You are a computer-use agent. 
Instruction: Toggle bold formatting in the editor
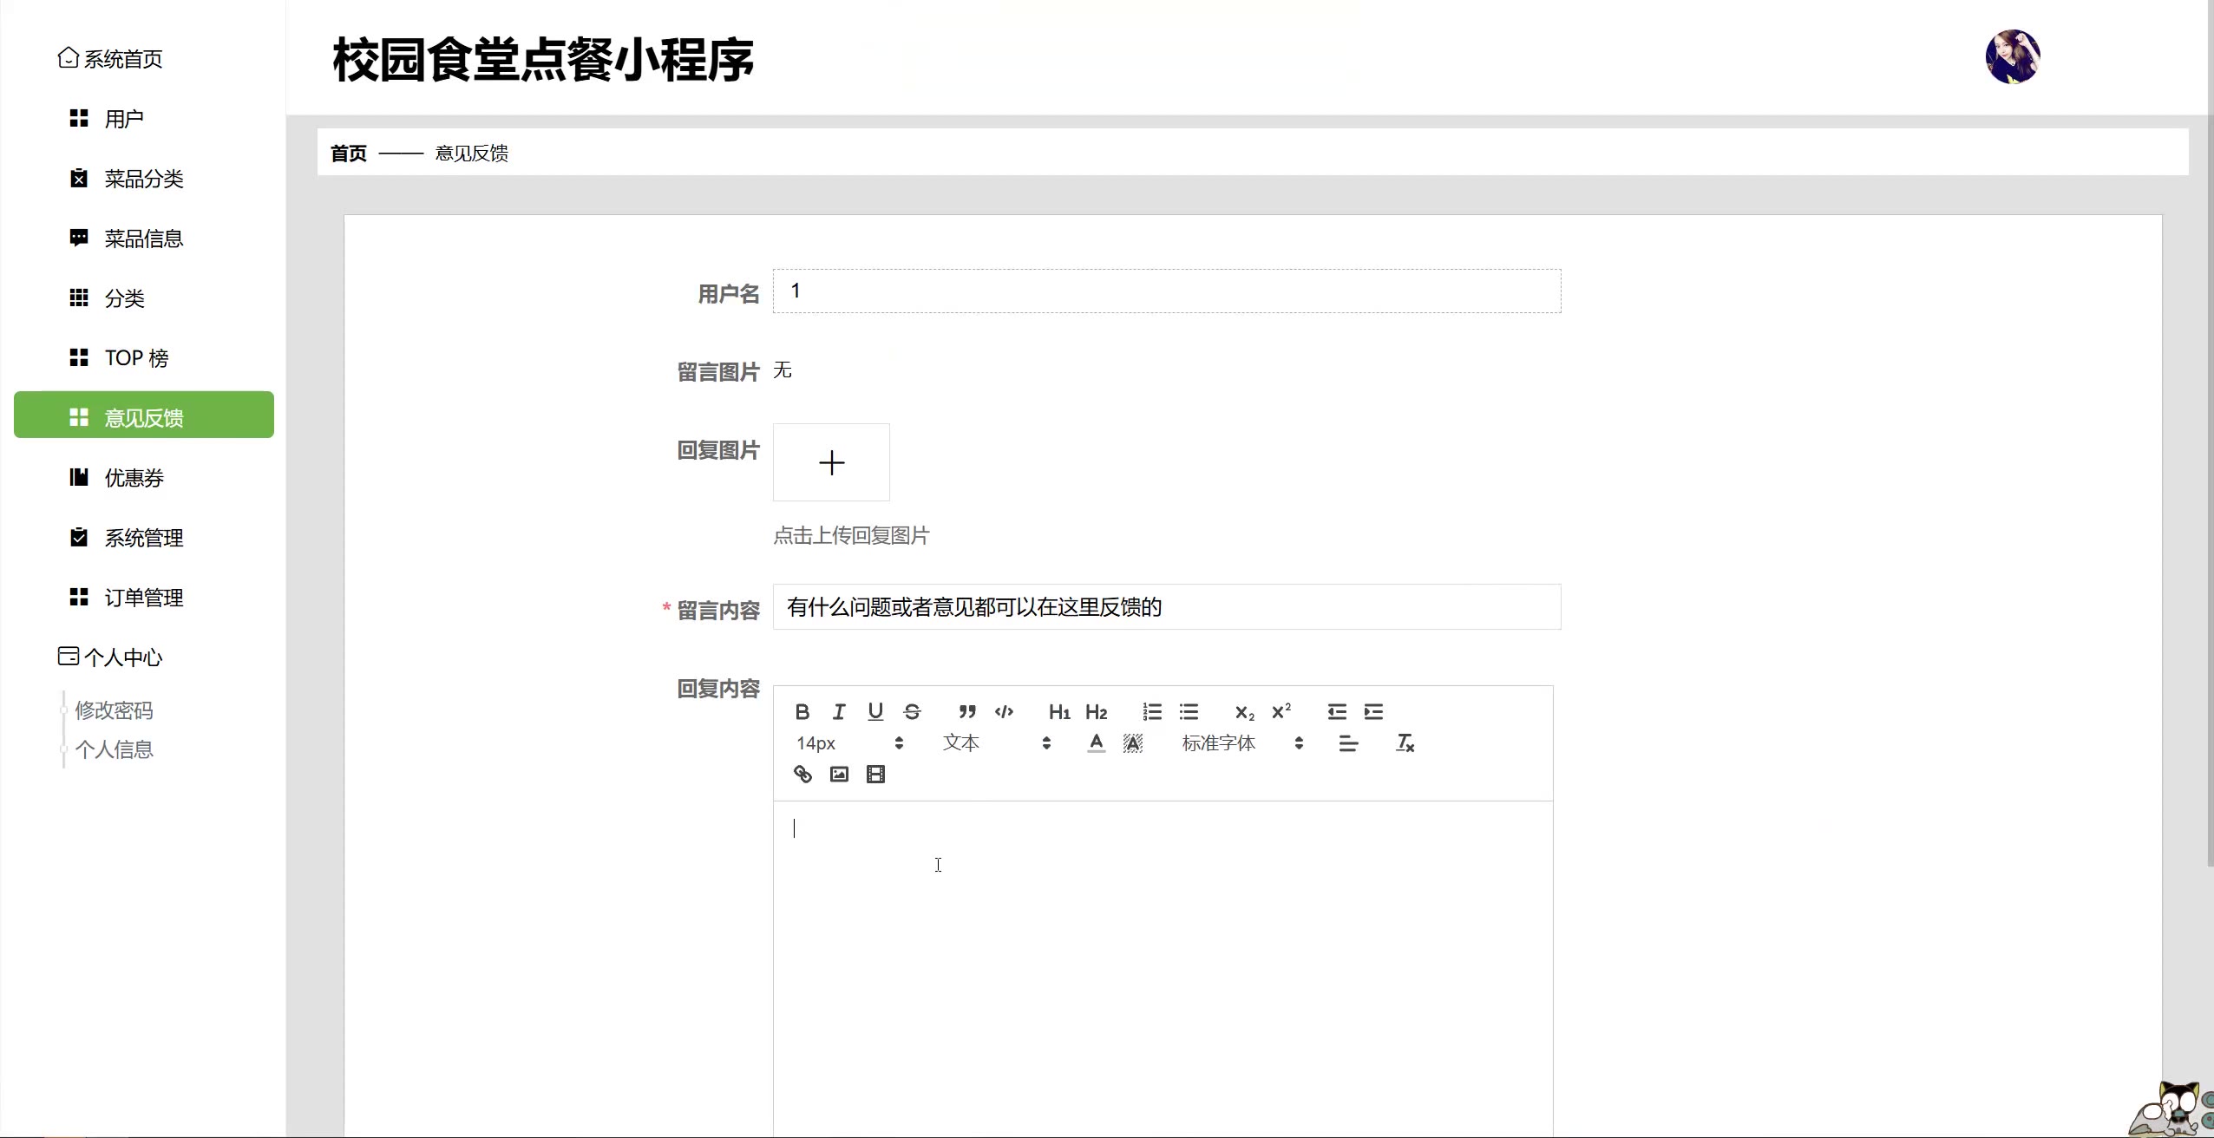802,712
